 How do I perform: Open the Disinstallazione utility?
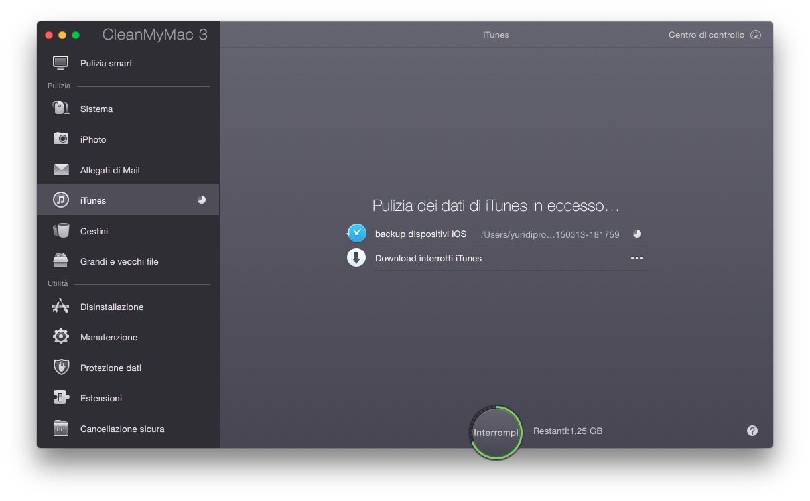click(128, 307)
